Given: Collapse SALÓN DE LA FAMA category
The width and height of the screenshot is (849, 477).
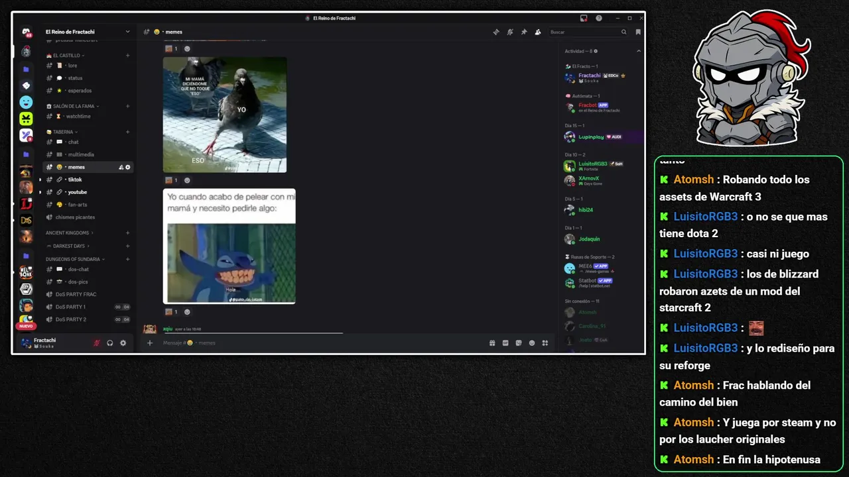Looking at the screenshot, I should tap(72, 106).
